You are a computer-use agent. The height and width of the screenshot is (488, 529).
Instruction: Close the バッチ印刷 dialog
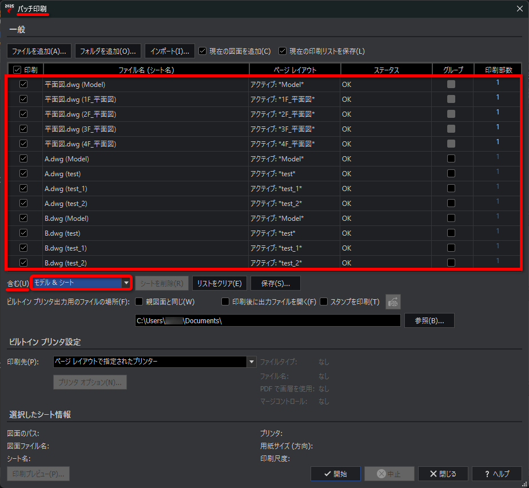point(519,9)
